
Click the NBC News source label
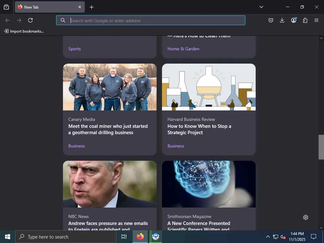(78, 216)
